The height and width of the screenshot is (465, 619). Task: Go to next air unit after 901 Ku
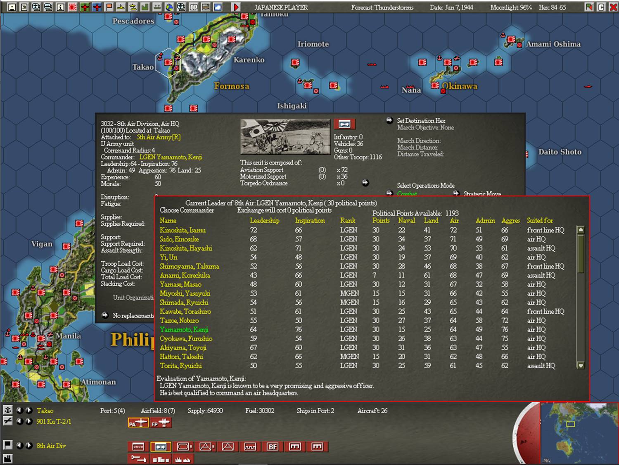coord(29,421)
